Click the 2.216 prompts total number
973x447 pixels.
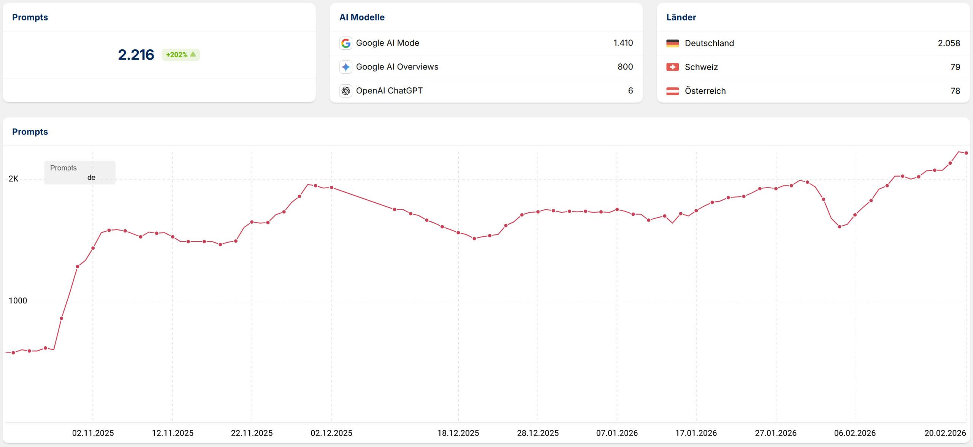click(136, 55)
